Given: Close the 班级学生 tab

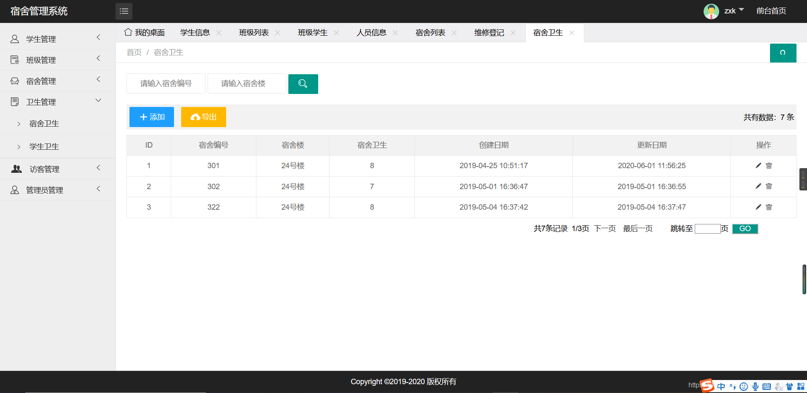Looking at the screenshot, I should (336, 33).
